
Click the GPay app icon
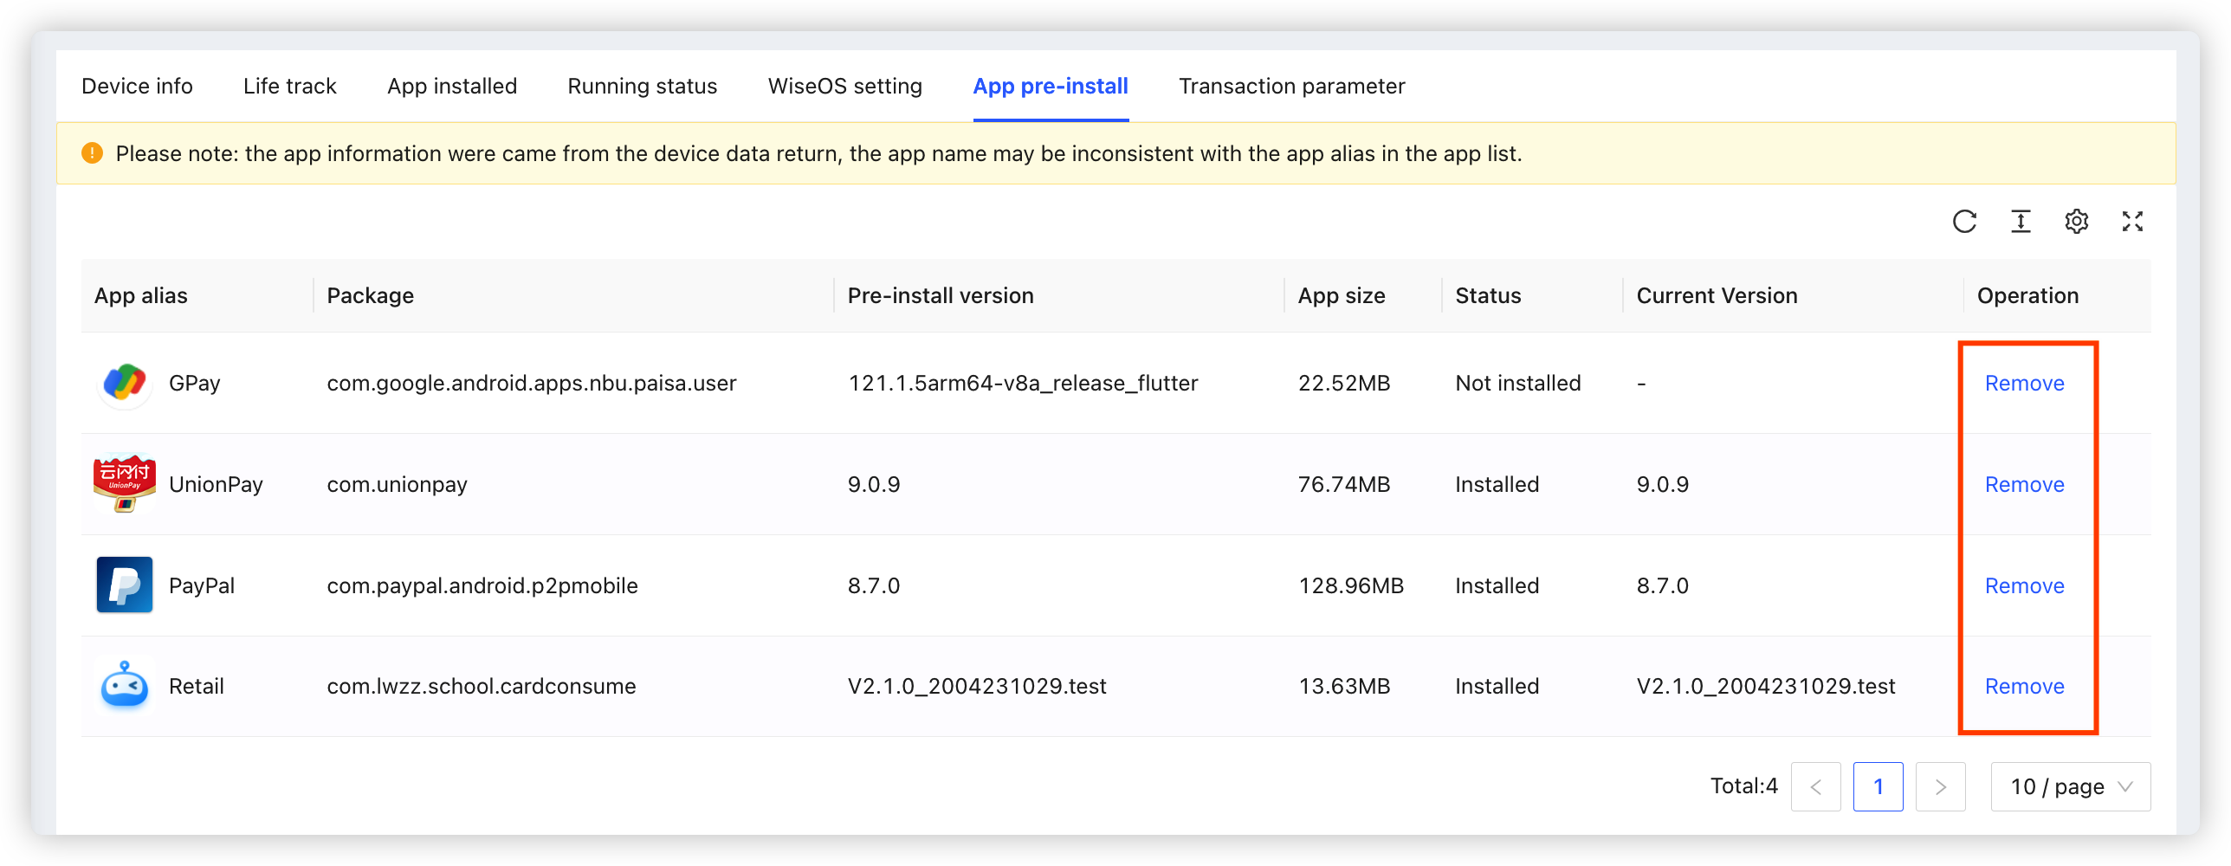pos(125,383)
